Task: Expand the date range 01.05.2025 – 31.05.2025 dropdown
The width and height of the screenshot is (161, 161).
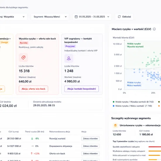Action: pos(92,17)
